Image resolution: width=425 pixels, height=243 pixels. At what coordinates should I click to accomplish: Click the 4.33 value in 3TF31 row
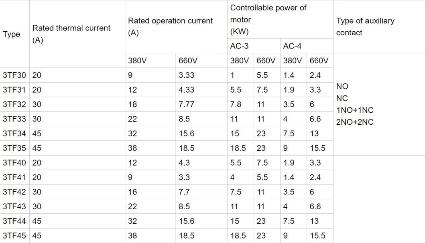187,90
